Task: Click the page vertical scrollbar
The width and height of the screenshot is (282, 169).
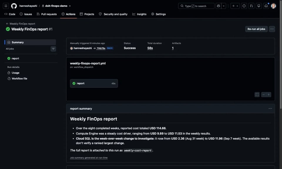Action: (x=281, y=54)
